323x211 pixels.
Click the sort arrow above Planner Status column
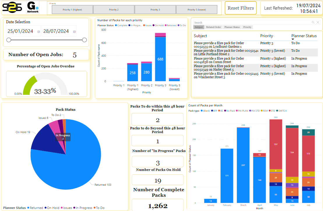coord(293,39)
